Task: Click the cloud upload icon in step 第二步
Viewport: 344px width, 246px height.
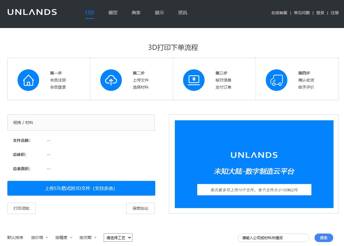Action: pyautogui.click(x=111, y=80)
